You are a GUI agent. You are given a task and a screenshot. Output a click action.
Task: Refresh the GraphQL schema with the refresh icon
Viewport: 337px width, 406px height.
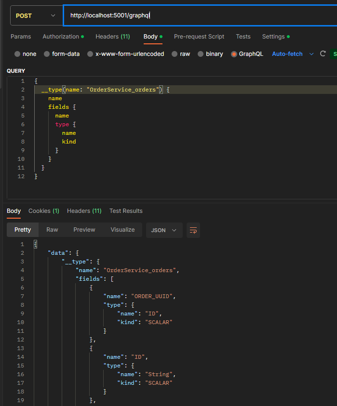(x=323, y=54)
